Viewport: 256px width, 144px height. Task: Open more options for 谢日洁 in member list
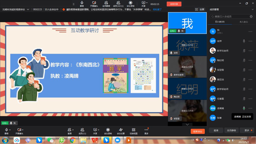[250, 79]
